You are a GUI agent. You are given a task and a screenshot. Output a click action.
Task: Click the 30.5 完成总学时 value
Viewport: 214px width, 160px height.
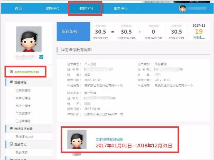pyautogui.click(x=100, y=32)
